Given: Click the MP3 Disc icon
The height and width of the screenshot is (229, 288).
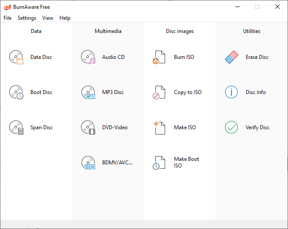Looking at the screenshot, I should click(x=88, y=92).
